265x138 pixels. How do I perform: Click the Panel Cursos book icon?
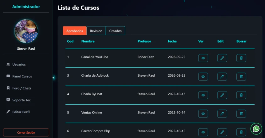(x=8, y=76)
